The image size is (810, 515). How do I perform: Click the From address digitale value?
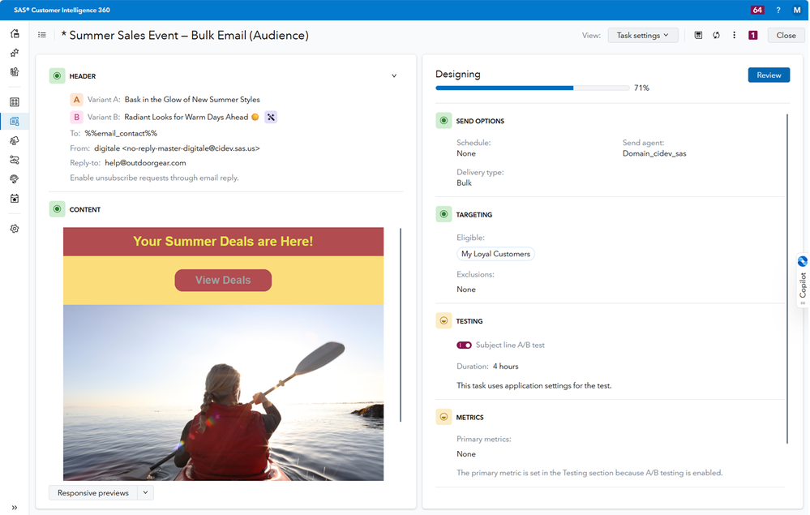[177, 148]
